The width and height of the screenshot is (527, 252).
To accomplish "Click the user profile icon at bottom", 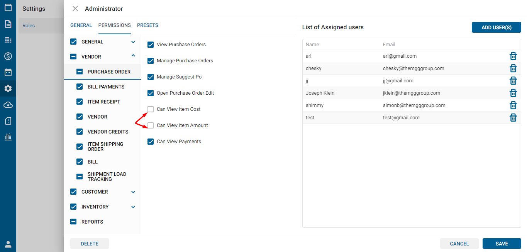I will pos(8,244).
